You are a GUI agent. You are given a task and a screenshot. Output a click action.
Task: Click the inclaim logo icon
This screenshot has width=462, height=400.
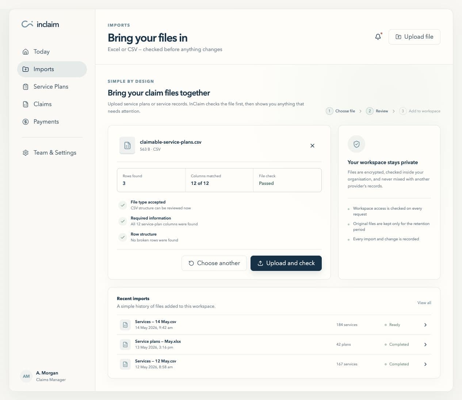(x=27, y=24)
